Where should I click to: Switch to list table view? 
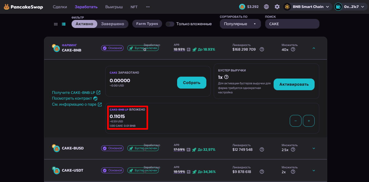coord(64,24)
